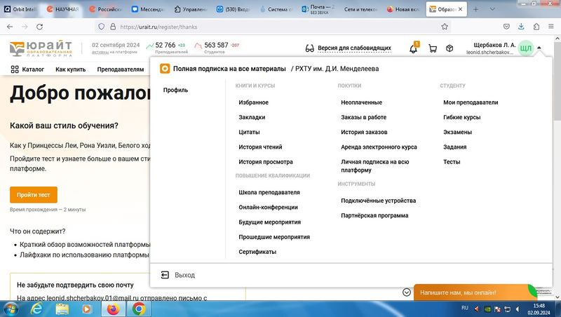Click the RU language indicator
Screen dimensions: 561x317
[x=465, y=308]
